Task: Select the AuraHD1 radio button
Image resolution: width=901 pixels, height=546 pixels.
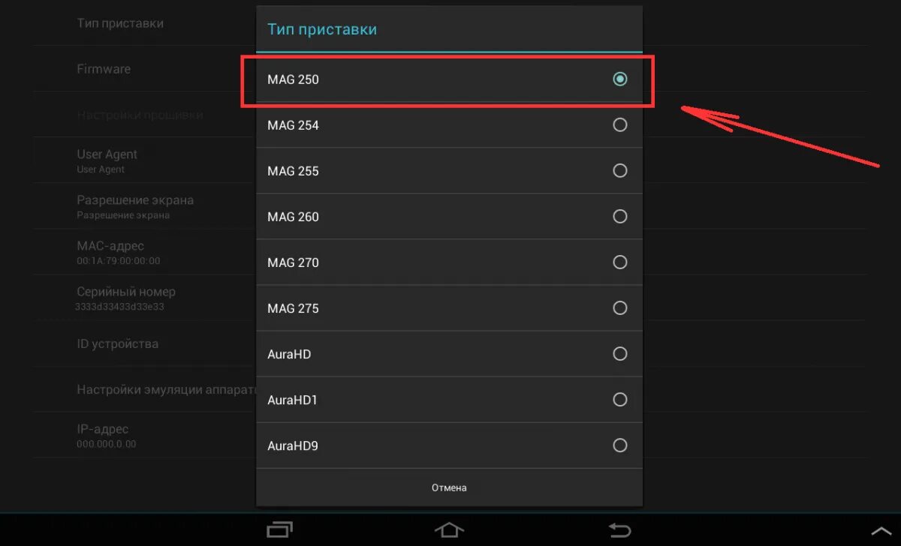Action: [620, 399]
